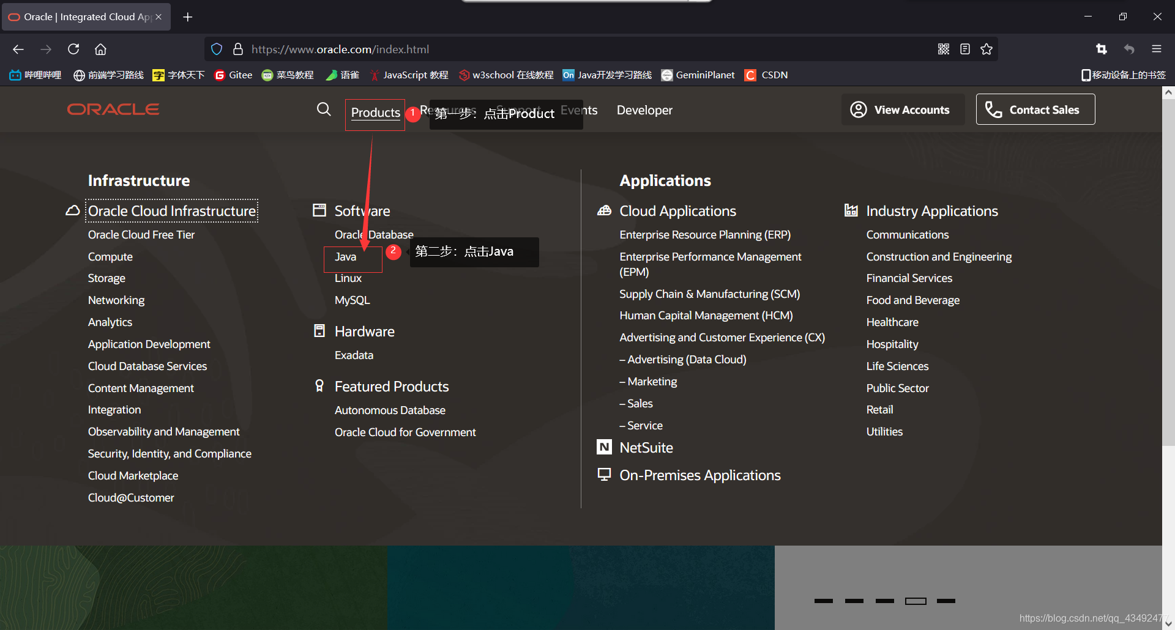Click the View Accounts button
The image size is (1175, 630).
point(903,109)
